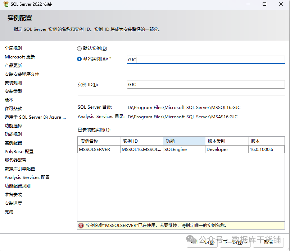Open Microsoft 更新 step in sidebar
The height and width of the screenshot is (251, 290).
pyautogui.click(x=20, y=57)
